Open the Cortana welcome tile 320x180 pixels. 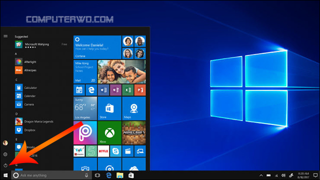pyautogui.click(x=97, y=47)
